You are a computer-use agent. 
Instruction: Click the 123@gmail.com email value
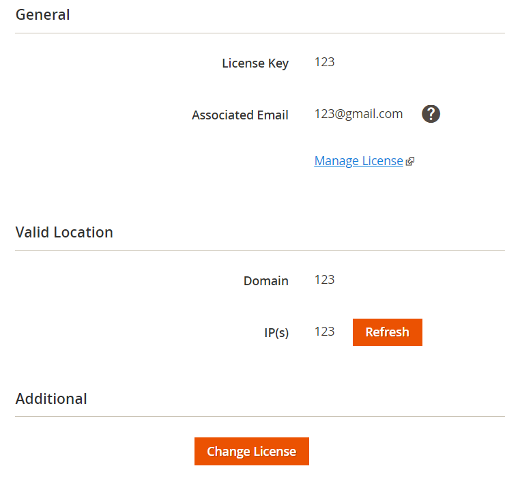pos(358,114)
